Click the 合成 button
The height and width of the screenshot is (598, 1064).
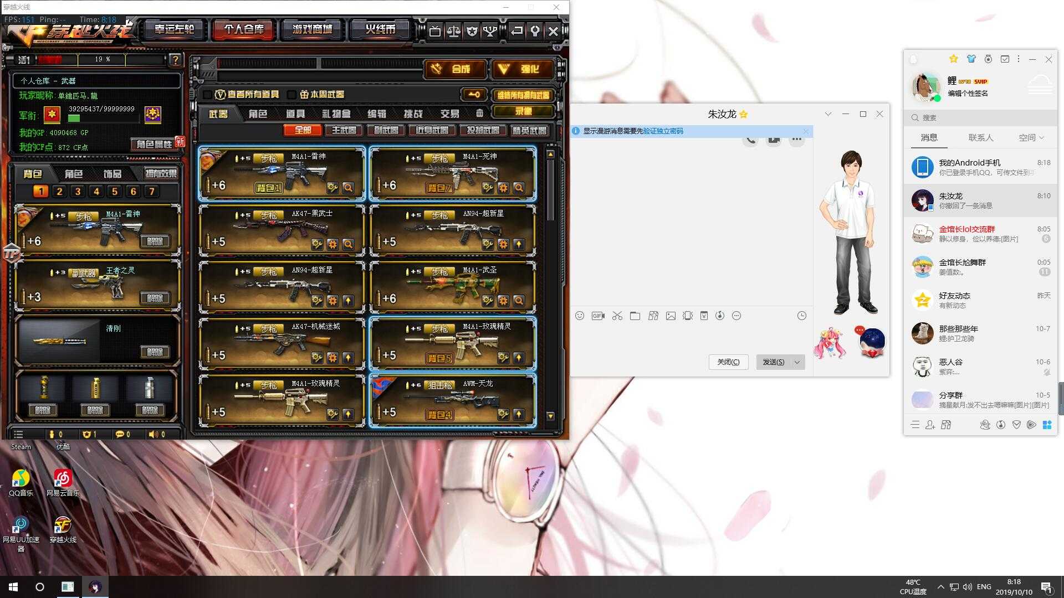click(x=456, y=69)
